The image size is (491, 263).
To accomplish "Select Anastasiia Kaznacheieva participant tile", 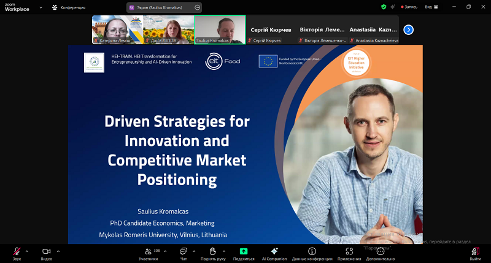I will click(x=373, y=29).
